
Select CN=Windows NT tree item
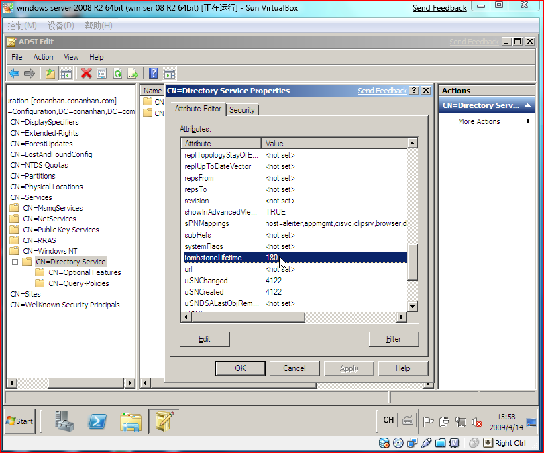[x=50, y=251]
